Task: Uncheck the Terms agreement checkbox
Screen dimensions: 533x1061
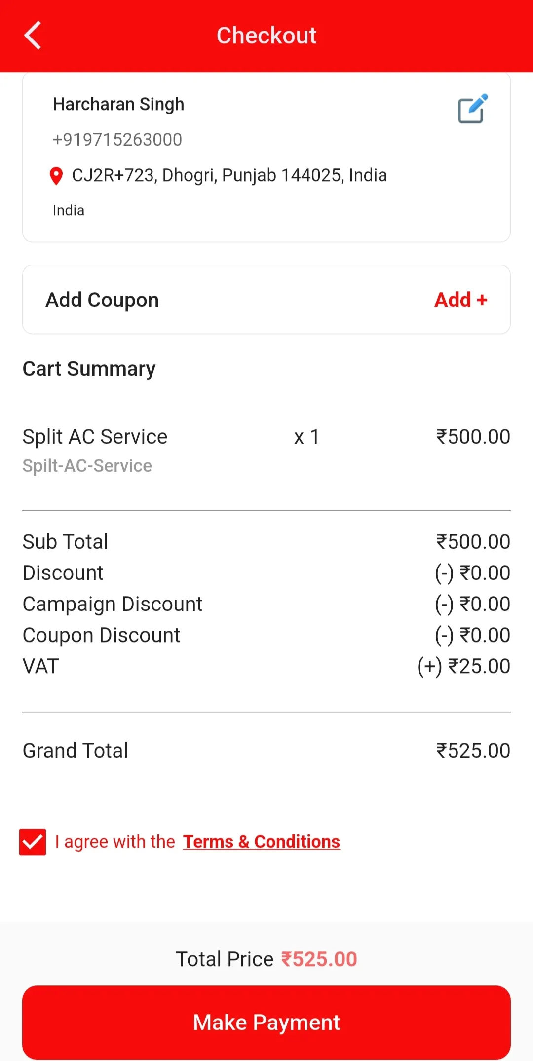Action: coord(33,842)
